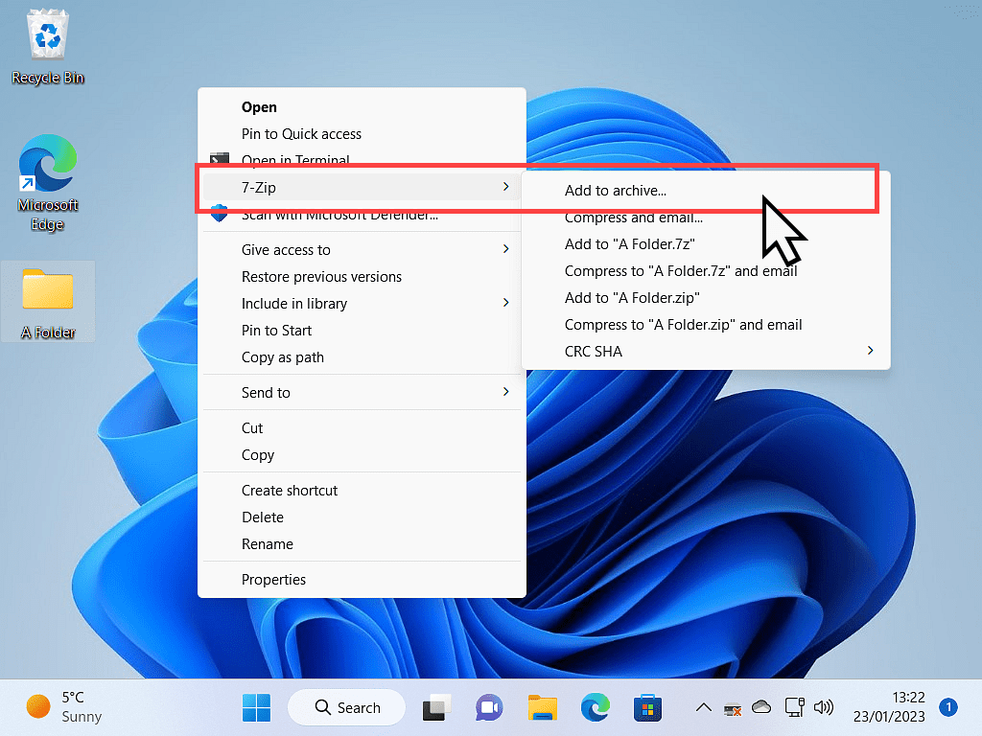
Task: Choose Properties in the context menu
Action: [362, 580]
